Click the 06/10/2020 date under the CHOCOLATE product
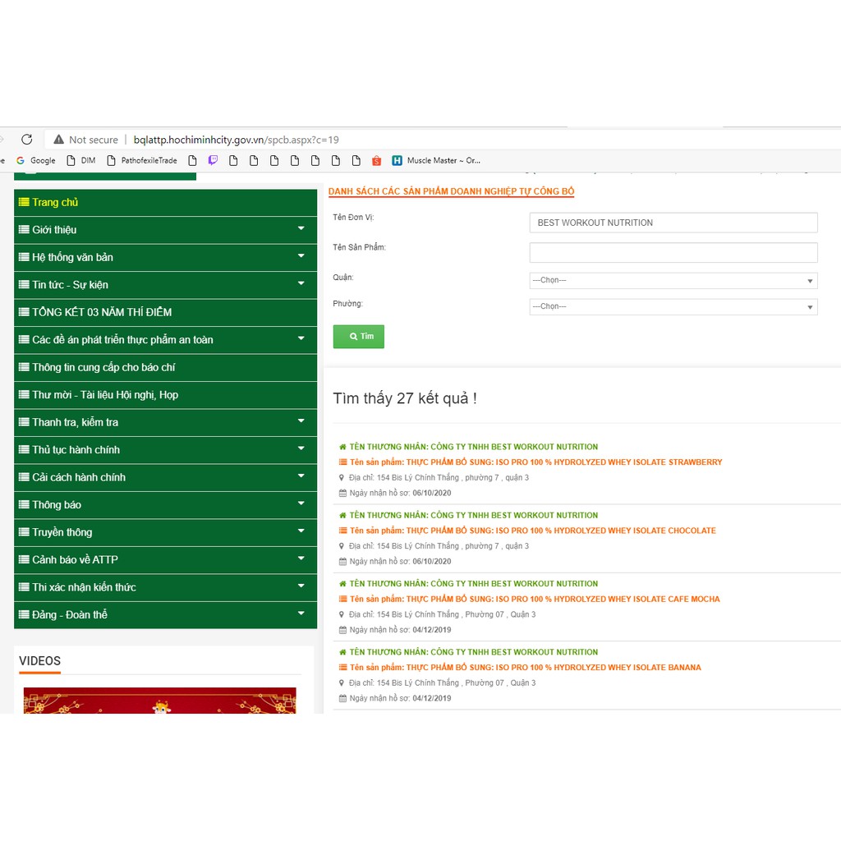This screenshot has width=841, height=841. (x=432, y=562)
